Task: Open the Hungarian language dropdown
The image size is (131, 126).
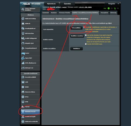Action: click(x=112, y=4)
